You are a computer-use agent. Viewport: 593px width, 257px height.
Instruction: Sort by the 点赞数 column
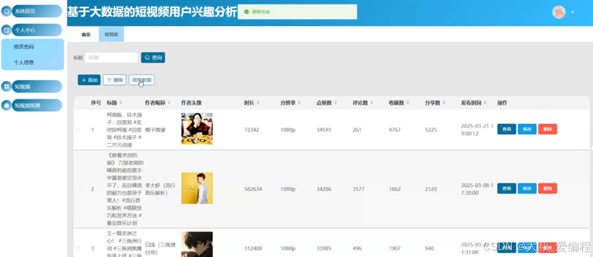click(336, 103)
